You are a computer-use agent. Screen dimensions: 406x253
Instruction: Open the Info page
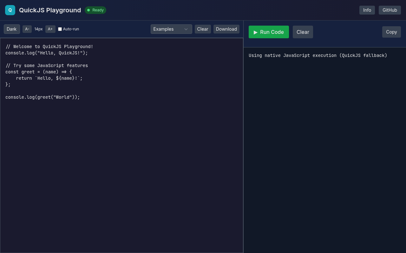pos(367,10)
